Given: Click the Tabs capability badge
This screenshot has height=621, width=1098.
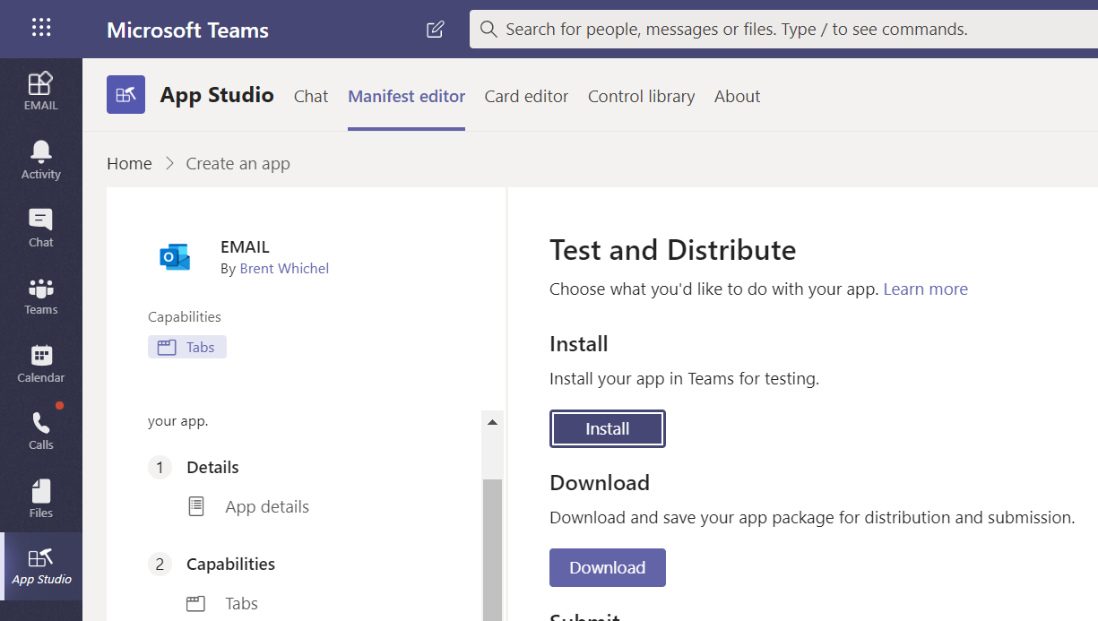Looking at the screenshot, I should pos(186,346).
